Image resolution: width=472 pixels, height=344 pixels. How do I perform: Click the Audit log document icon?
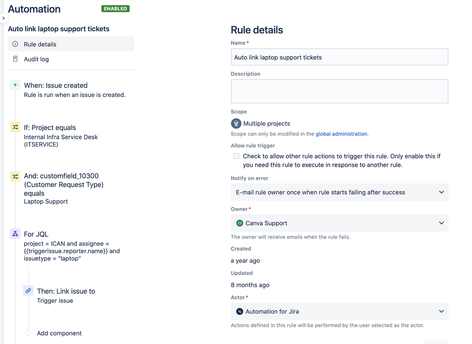(x=15, y=59)
